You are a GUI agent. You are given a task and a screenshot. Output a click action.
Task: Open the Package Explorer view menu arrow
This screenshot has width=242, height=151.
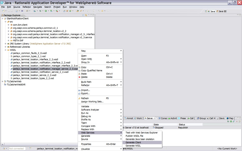coord(88,15)
